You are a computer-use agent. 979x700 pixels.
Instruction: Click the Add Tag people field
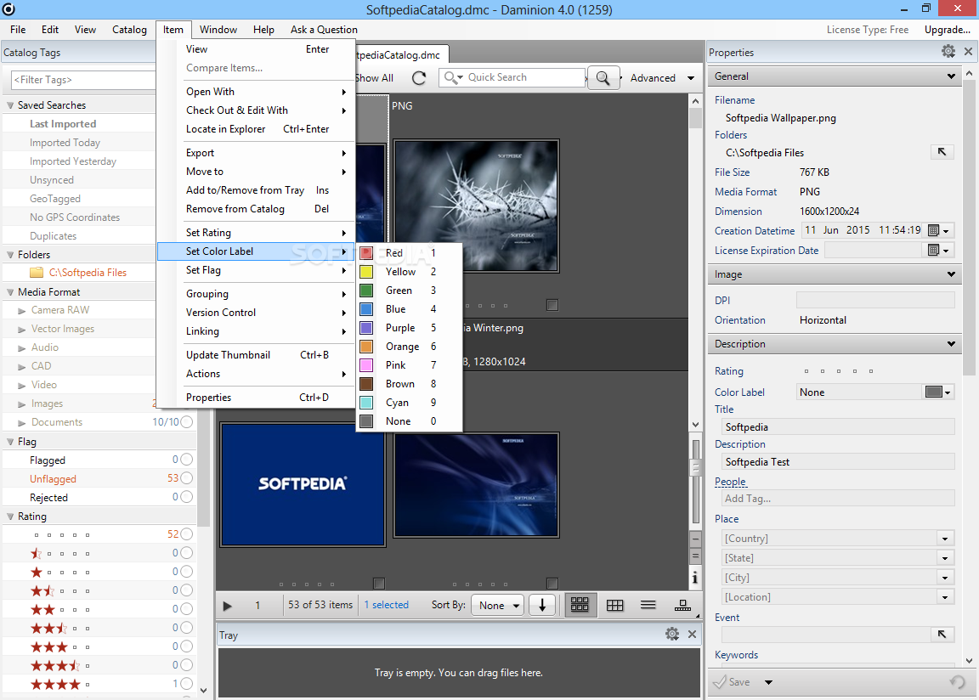[838, 499]
